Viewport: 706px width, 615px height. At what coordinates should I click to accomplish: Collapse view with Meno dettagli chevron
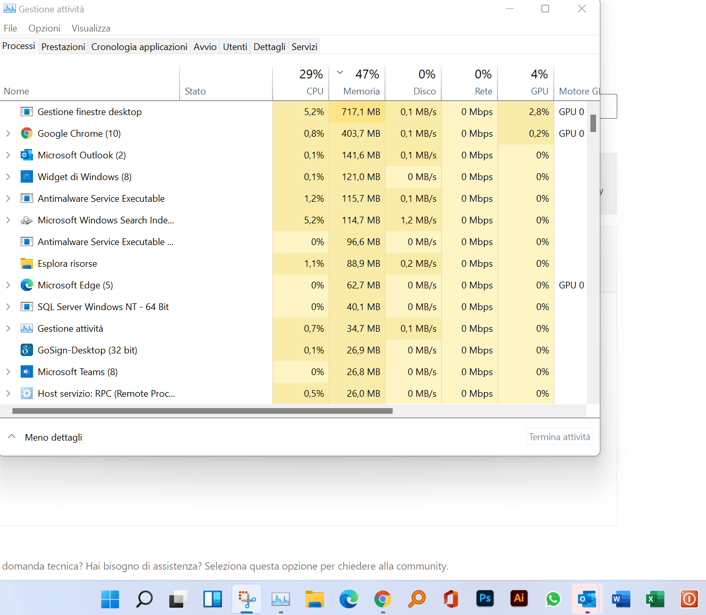[11, 436]
